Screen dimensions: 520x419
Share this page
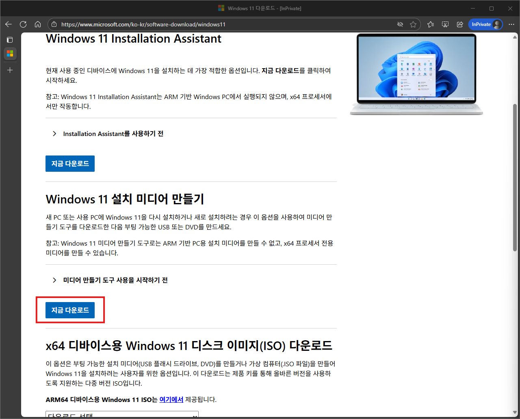point(460,24)
